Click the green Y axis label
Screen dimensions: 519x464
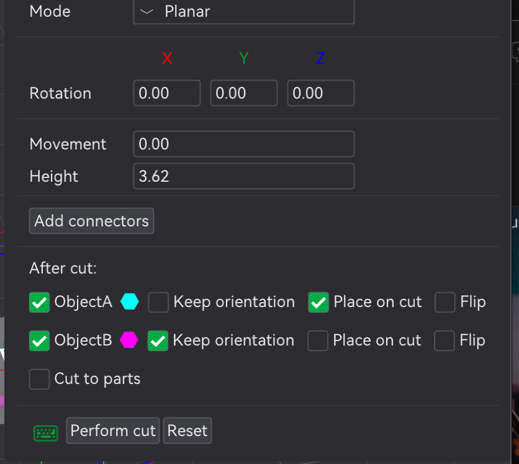point(243,58)
